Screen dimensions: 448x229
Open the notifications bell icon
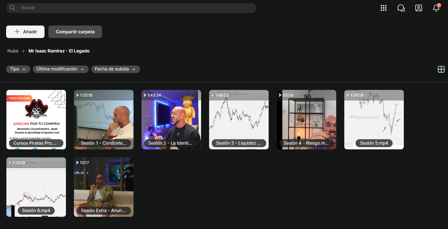436,8
